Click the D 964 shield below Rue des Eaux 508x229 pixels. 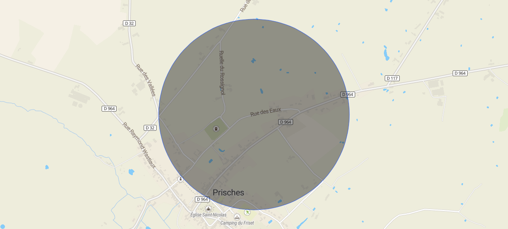pyautogui.click(x=285, y=122)
